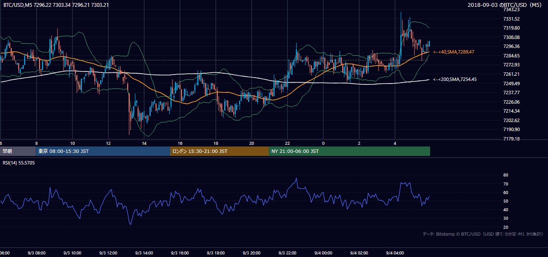The width and height of the screenshot is (548, 257).
Task: Click the RSI(14) 55.5705 indicator label
Action: pyautogui.click(x=19, y=163)
